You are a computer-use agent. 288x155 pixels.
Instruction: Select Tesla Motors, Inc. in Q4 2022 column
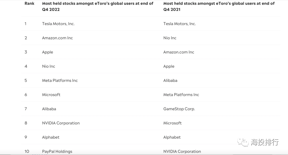point(58,24)
